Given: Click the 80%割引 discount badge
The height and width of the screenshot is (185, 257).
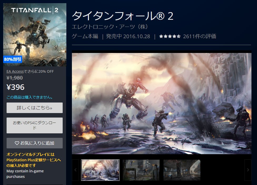Looking at the screenshot, I should coord(13,59).
